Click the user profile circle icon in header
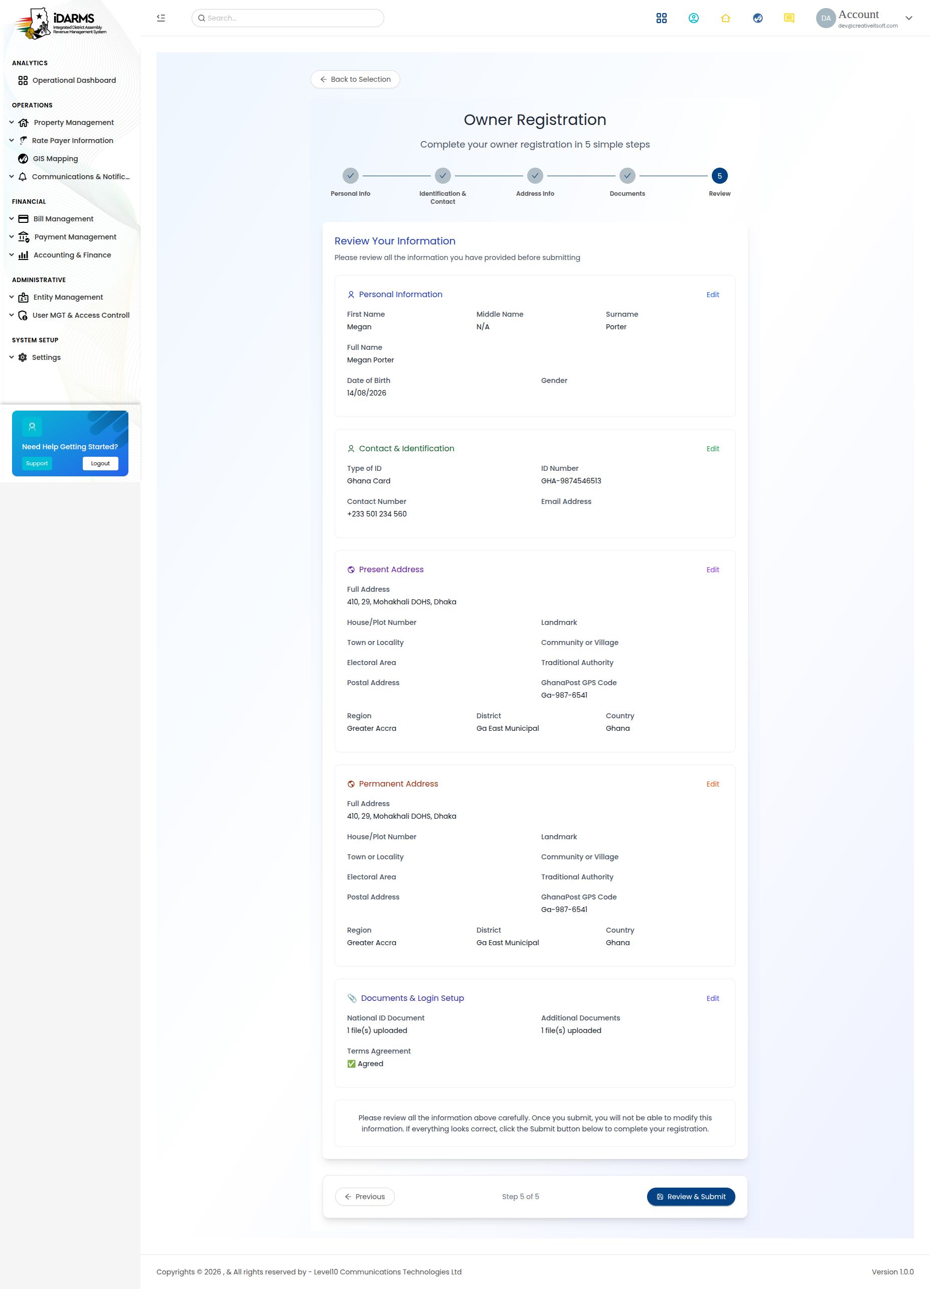This screenshot has width=930, height=1289. coord(693,18)
